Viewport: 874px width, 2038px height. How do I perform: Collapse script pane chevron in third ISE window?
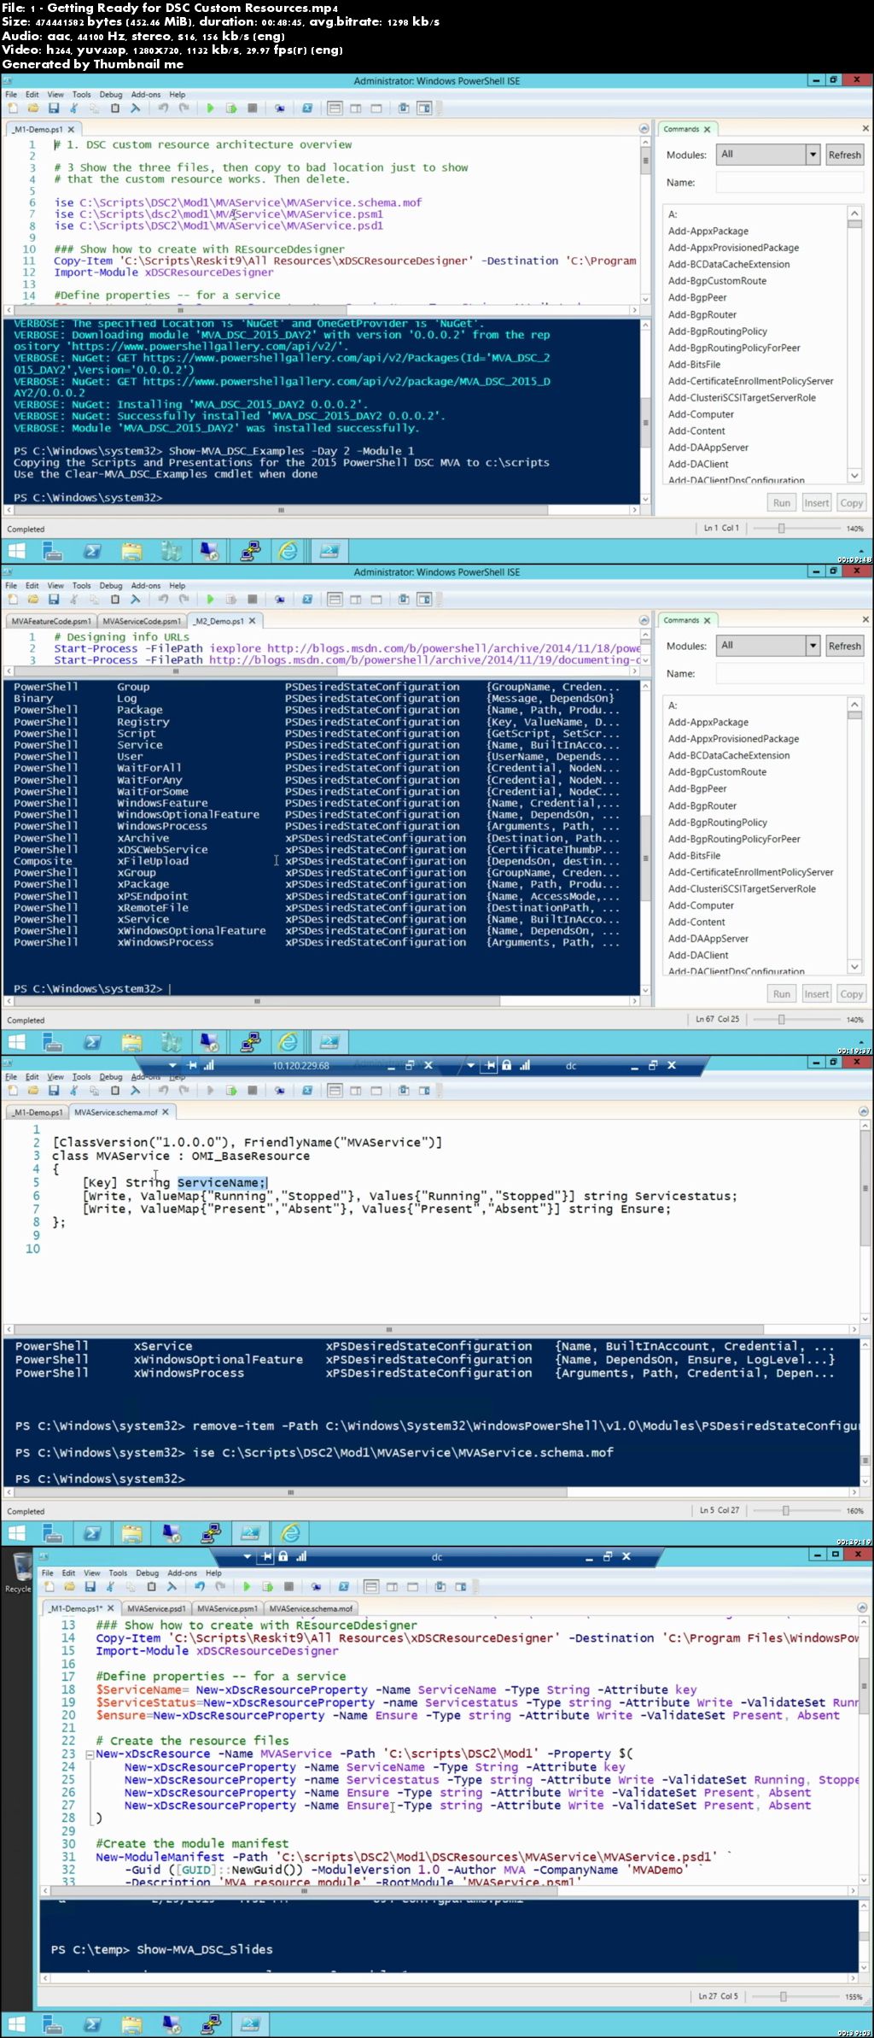[x=864, y=1111]
